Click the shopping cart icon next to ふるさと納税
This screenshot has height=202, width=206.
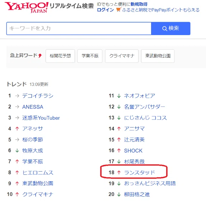click(118, 10)
